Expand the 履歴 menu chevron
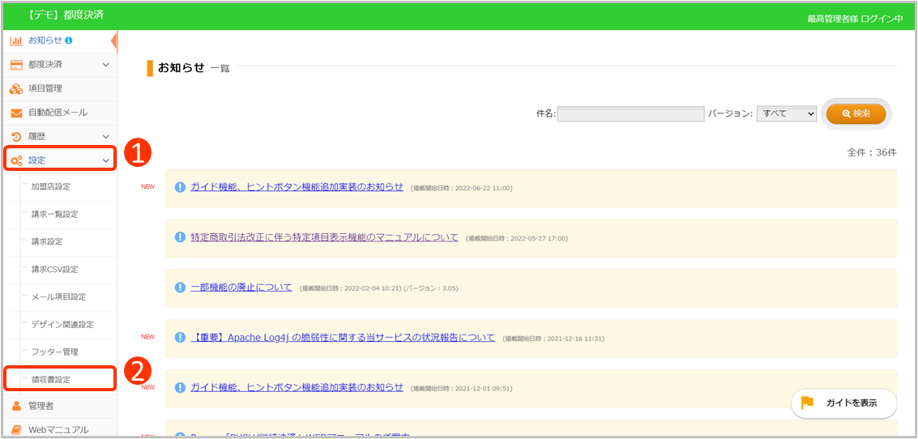The width and height of the screenshot is (918, 439). pyautogui.click(x=105, y=137)
